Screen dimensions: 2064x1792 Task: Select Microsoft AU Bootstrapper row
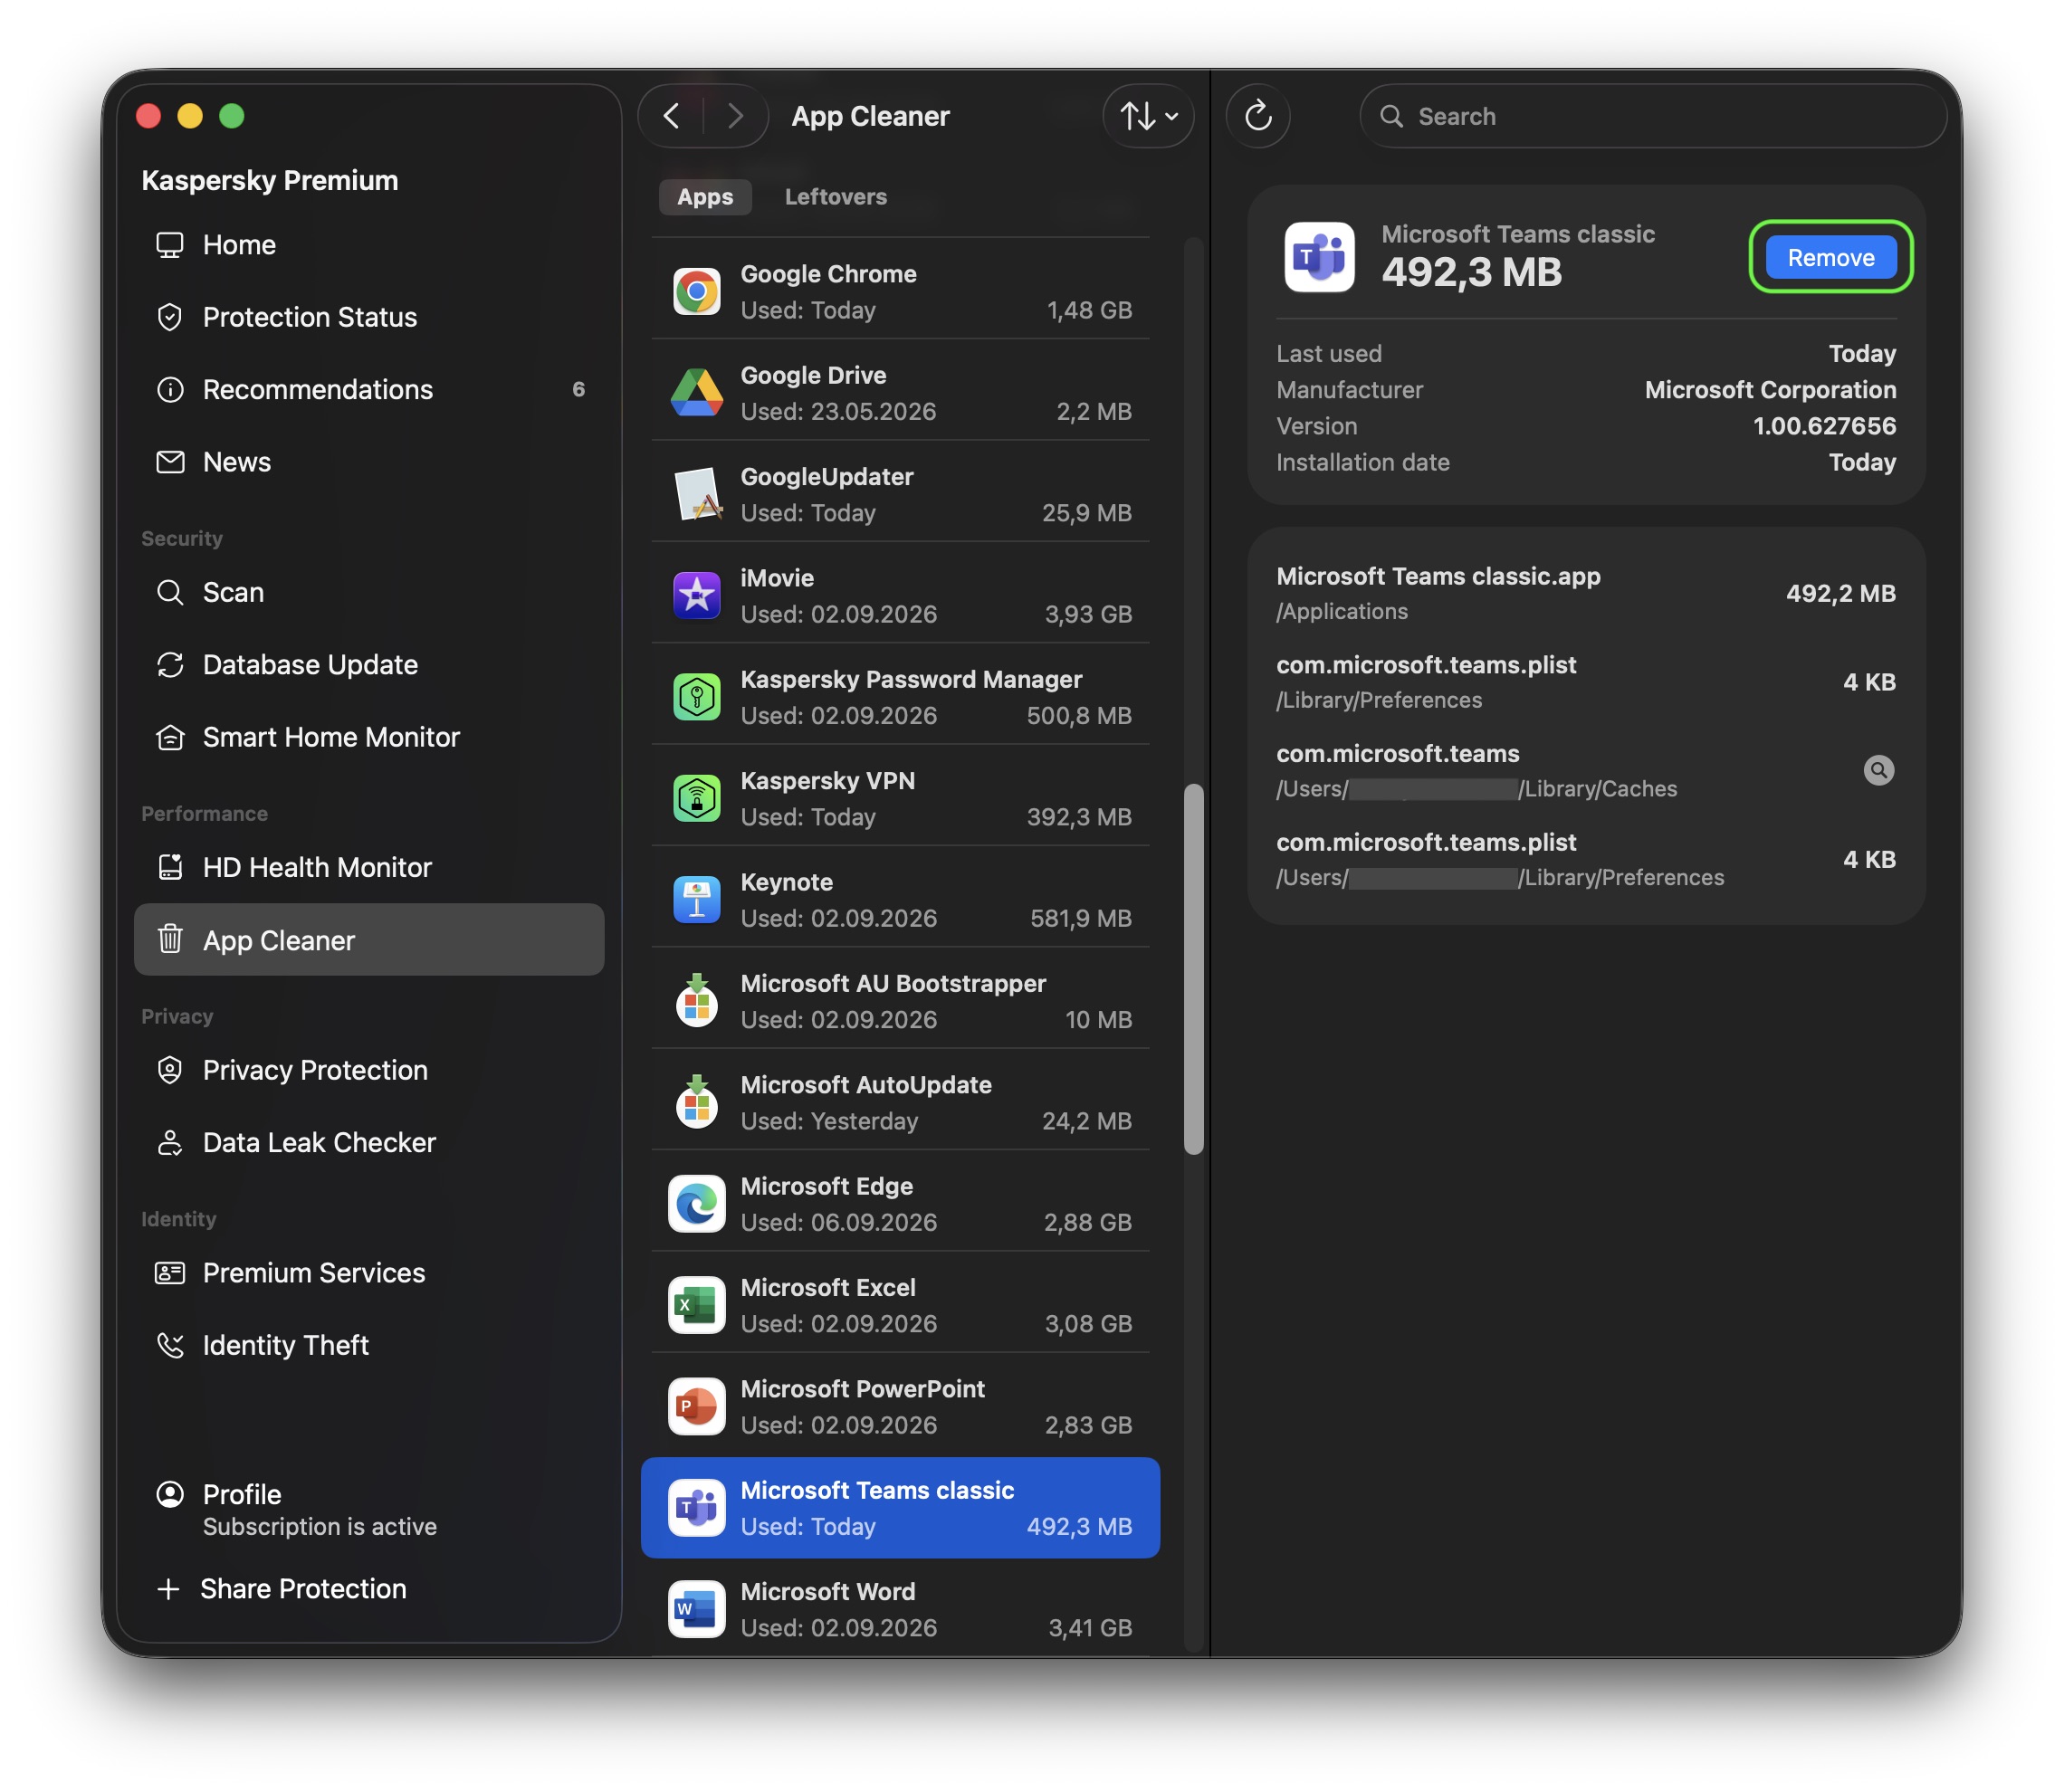pyautogui.click(x=900, y=1000)
